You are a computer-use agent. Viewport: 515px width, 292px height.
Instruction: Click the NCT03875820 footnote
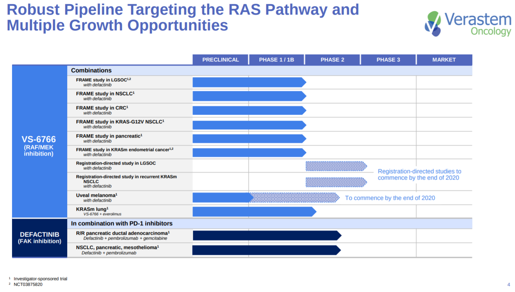(x=28, y=285)
